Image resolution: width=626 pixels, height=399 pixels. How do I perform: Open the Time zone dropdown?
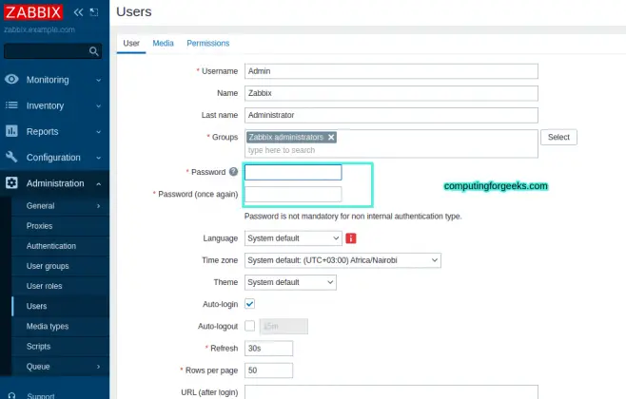(x=342, y=260)
